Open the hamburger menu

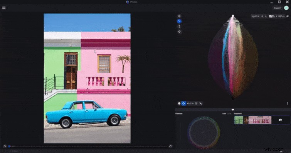tap(4, 8)
